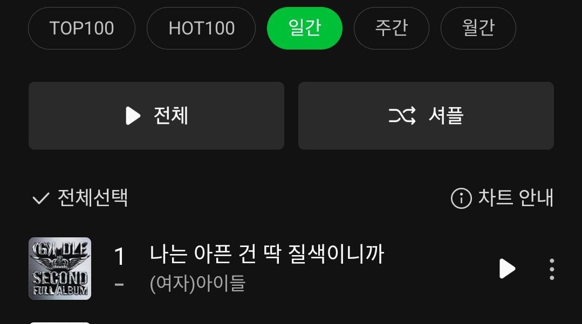Click the play triangle in the 전체 button
The image size is (582, 324).
tap(133, 116)
